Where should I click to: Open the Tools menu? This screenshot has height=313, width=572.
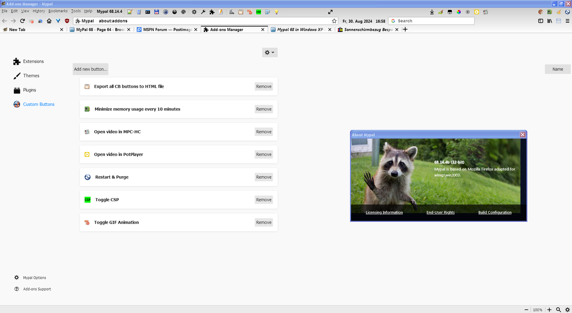76,11
